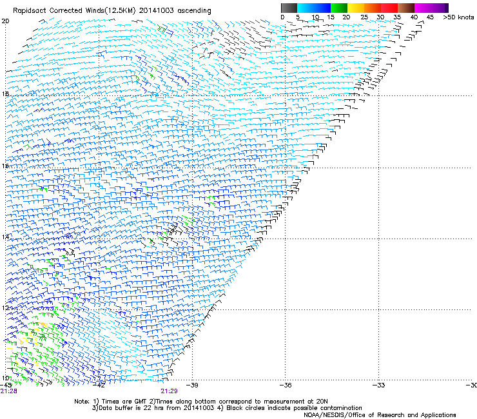Click the red 30-35 knots legend segment
The image size is (477, 419).
point(389,8)
